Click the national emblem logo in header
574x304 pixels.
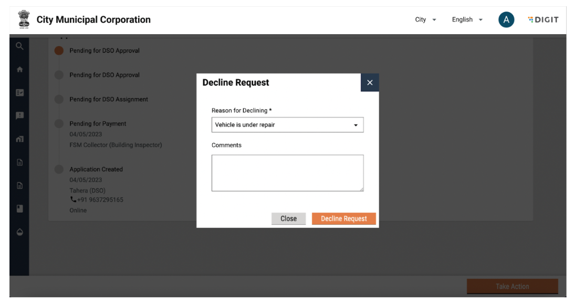click(x=24, y=20)
